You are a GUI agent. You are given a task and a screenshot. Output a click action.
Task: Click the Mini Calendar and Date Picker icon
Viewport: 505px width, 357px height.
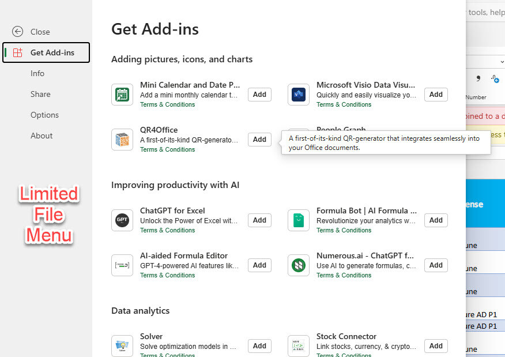pyautogui.click(x=122, y=95)
